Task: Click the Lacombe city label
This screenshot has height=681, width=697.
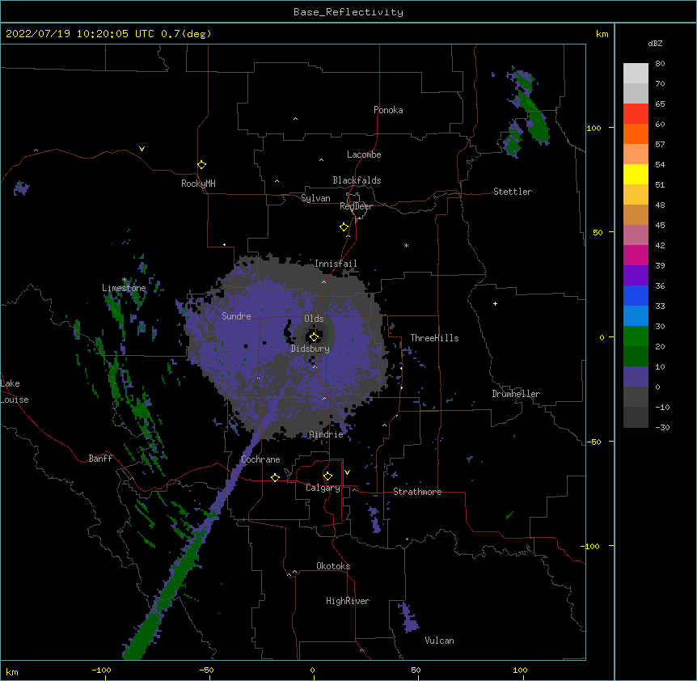Action: tap(364, 154)
